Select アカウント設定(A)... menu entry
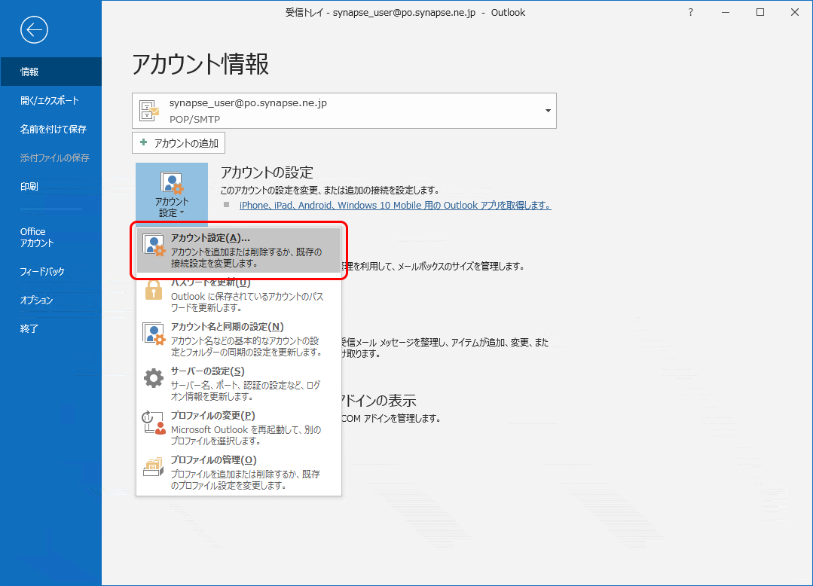813x586 pixels. point(239,250)
